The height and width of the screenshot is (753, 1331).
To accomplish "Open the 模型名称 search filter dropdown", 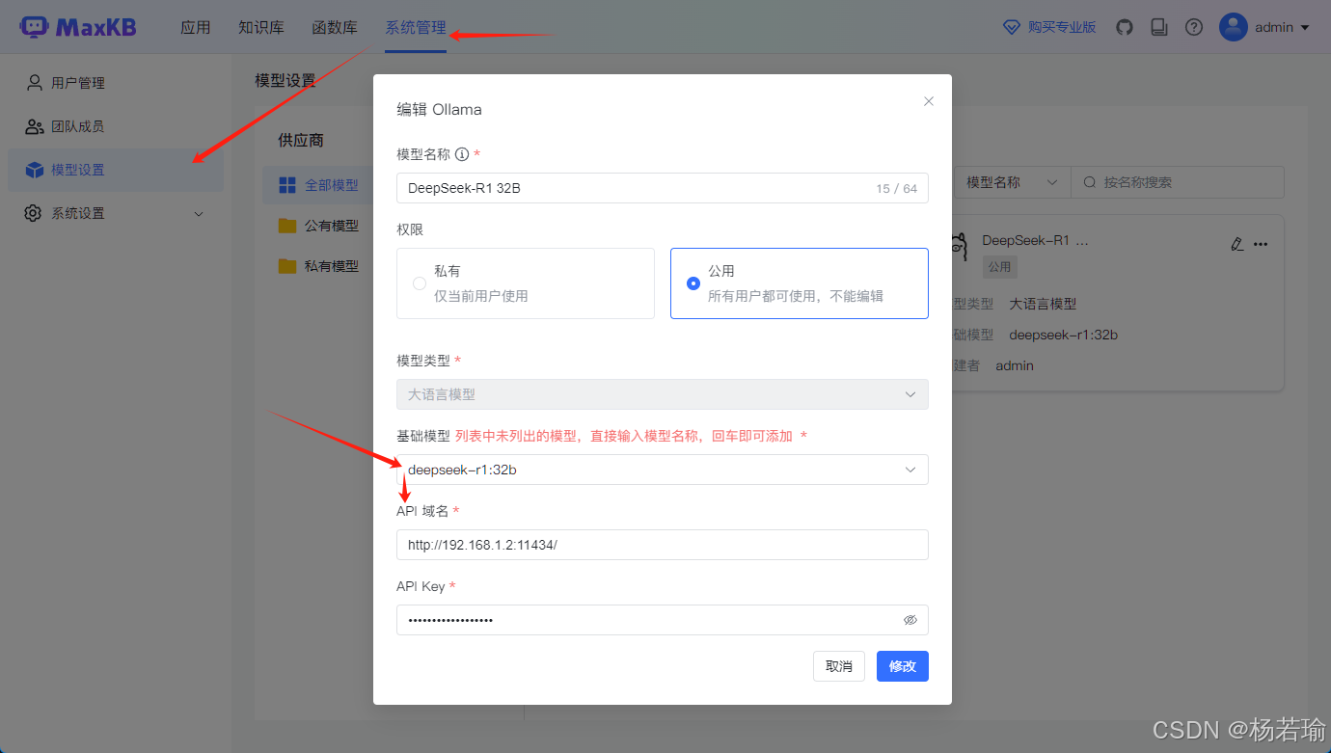I will (1011, 182).
